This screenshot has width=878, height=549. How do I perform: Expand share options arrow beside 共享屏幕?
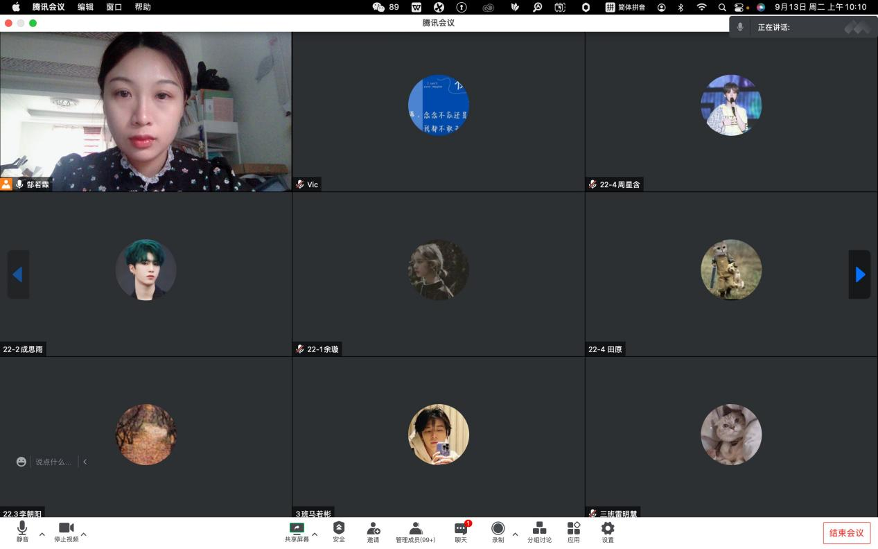point(315,534)
